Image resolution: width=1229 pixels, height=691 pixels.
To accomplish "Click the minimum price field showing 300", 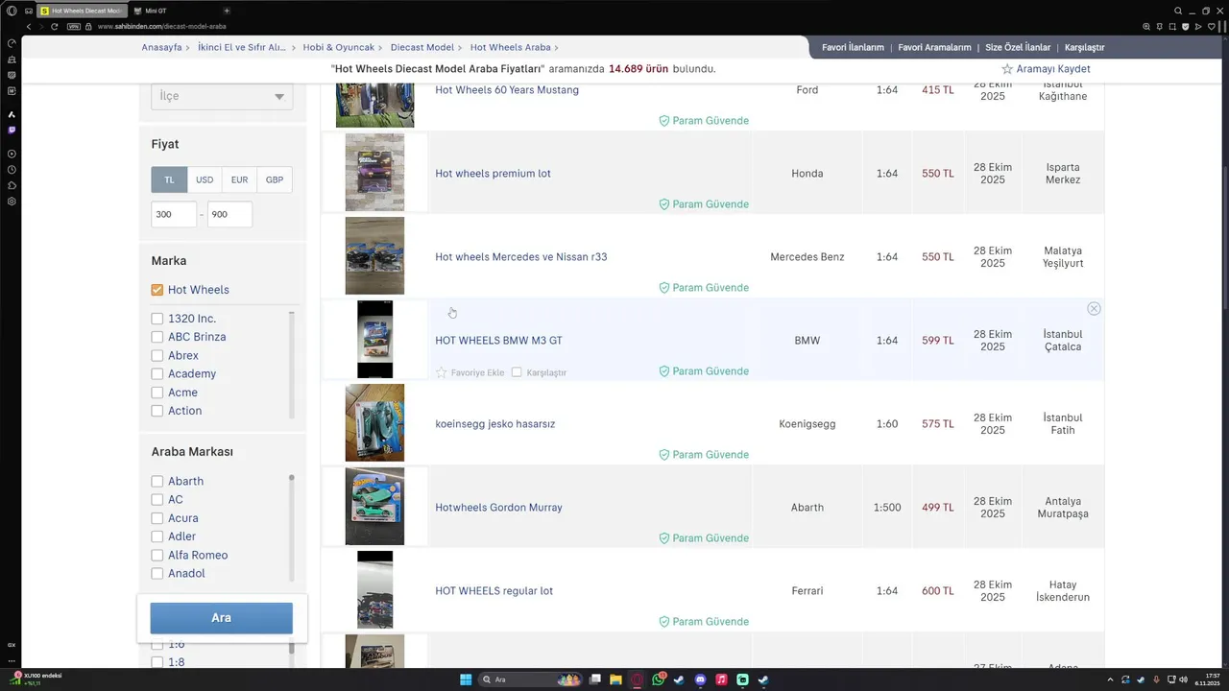I will tap(174, 215).
